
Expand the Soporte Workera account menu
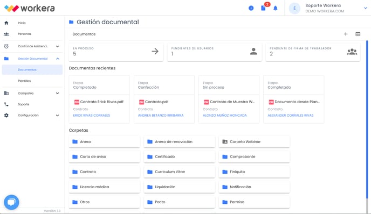pyautogui.click(x=365, y=8)
